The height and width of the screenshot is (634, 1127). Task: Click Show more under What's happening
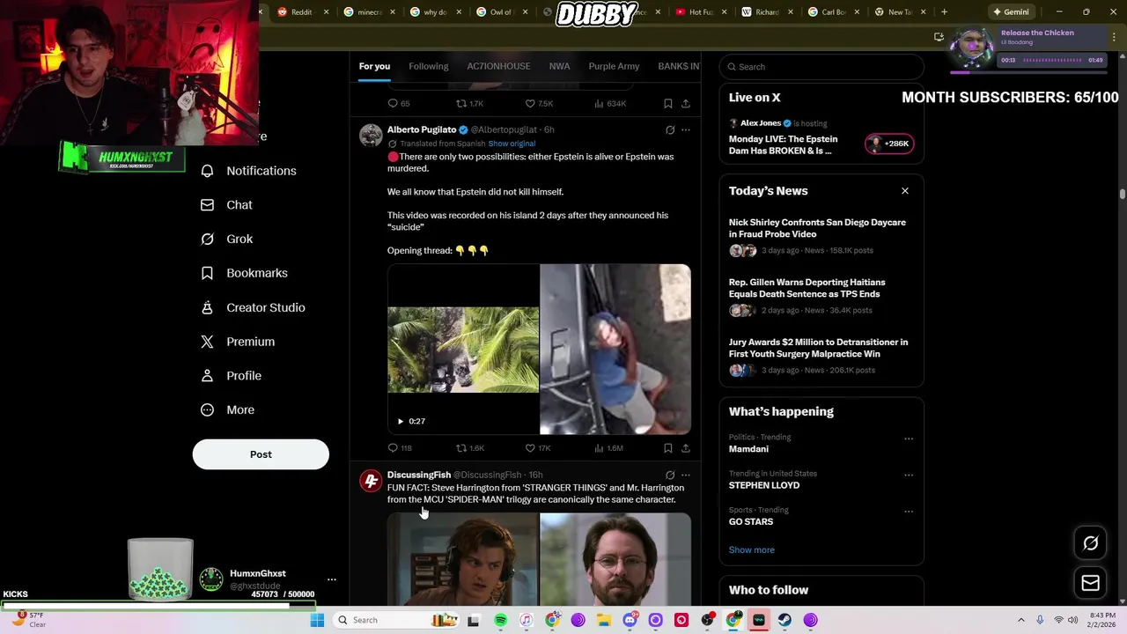751,550
